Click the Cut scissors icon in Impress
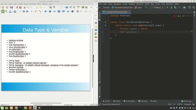 [x=24, y=7]
